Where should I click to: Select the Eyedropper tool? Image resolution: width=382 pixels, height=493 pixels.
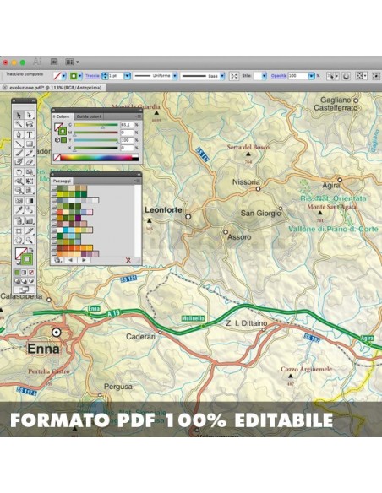[19, 209]
